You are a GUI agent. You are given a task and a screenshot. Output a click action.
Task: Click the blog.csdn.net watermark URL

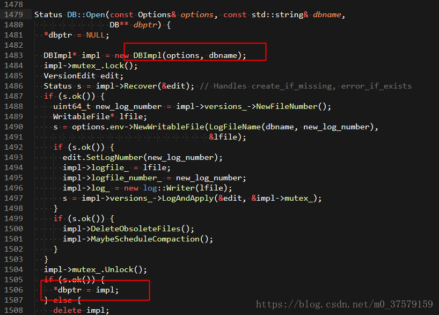[345, 304]
